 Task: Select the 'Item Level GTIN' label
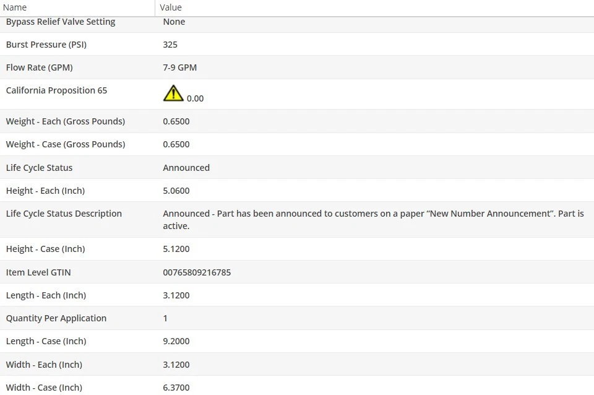coord(38,272)
